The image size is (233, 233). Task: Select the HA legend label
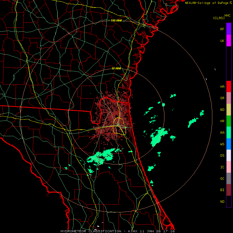222,87
